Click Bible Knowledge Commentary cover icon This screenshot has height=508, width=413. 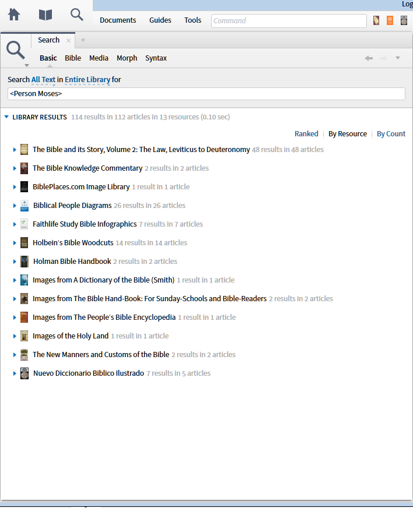(24, 168)
